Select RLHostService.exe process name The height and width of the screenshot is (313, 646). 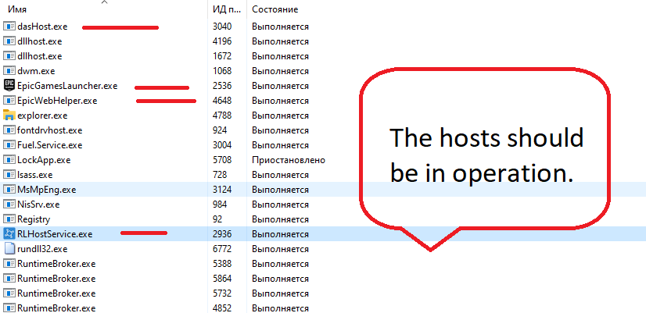click(x=55, y=234)
